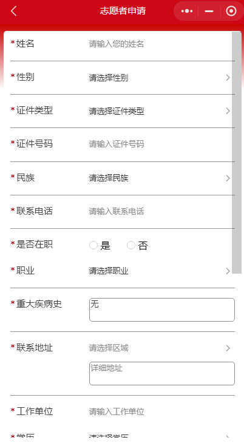This screenshot has width=244, height=443.
Task: Select the 是 radio for 是否在职
Action: pyautogui.click(x=93, y=245)
